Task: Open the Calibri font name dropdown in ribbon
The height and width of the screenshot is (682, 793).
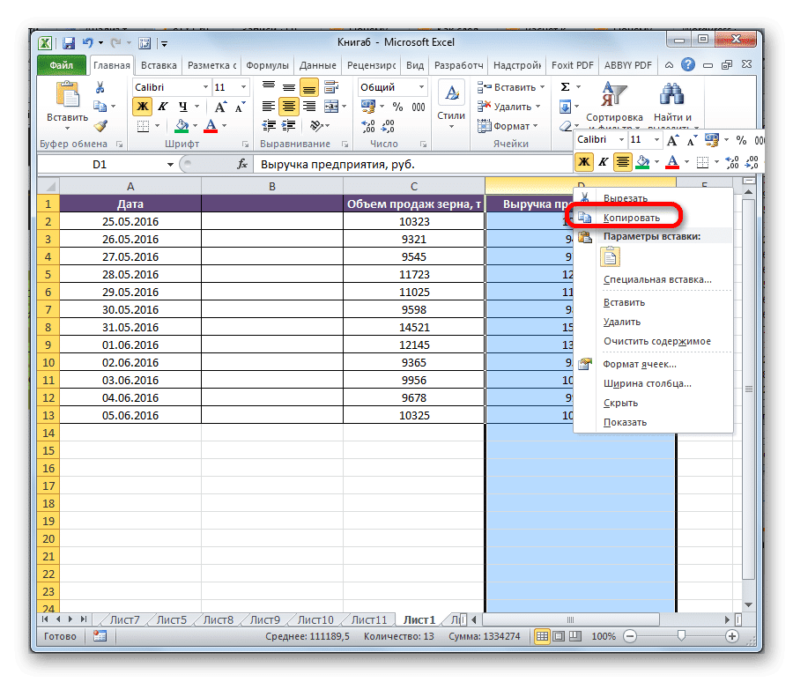Action: point(206,87)
